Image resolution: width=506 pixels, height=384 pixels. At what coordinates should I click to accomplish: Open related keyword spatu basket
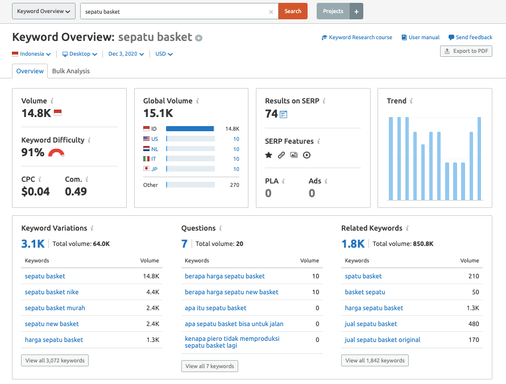pos(363,276)
